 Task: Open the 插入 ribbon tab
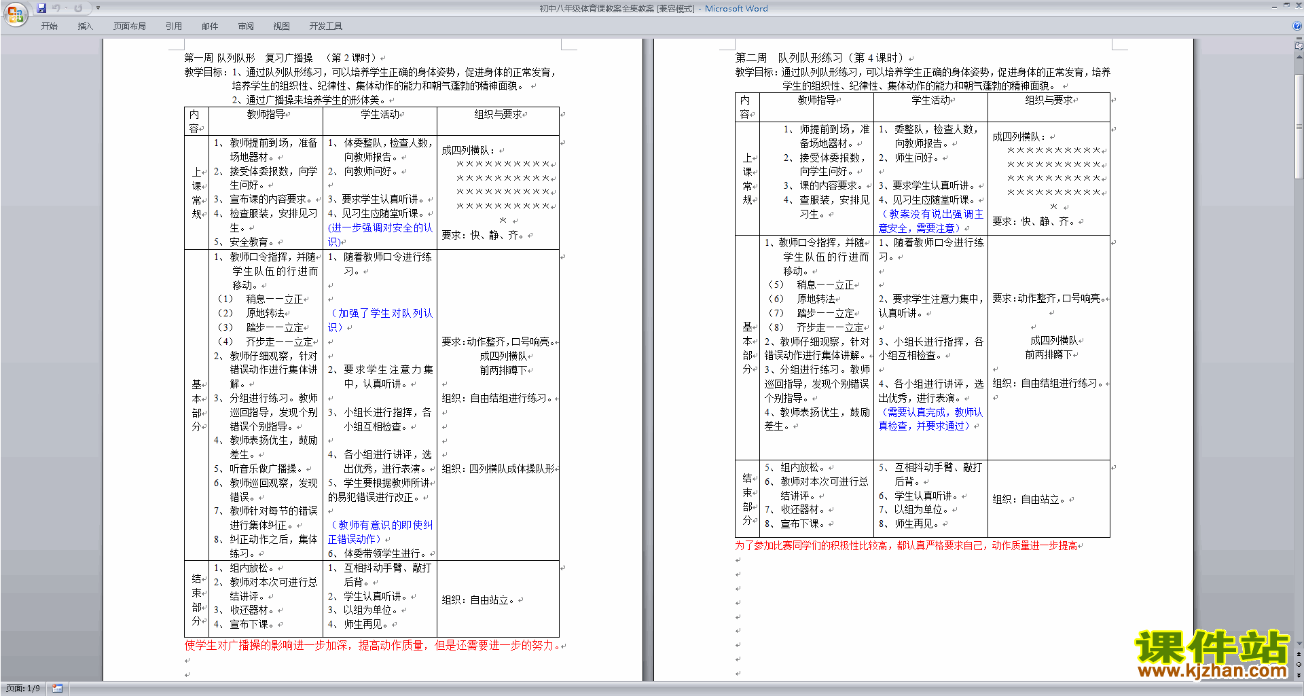86,26
